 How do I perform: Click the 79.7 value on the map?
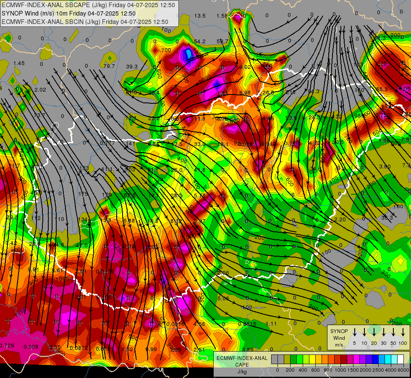(x=109, y=66)
